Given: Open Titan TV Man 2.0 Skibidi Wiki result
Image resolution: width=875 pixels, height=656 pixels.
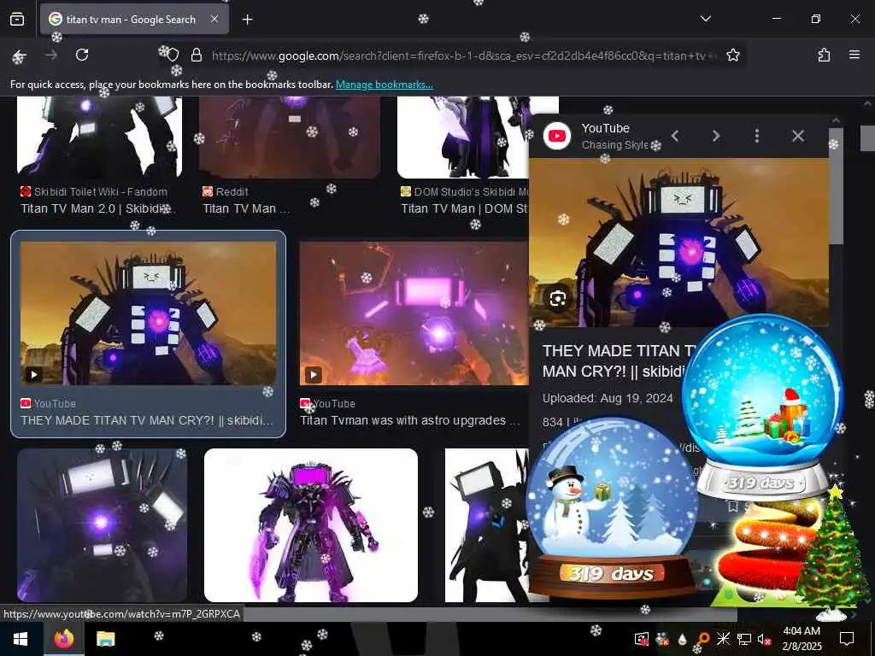Looking at the screenshot, I should [97, 208].
